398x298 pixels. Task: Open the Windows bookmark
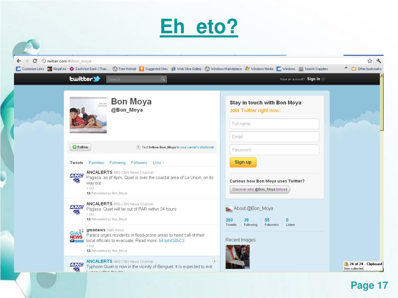tap(286, 69)
